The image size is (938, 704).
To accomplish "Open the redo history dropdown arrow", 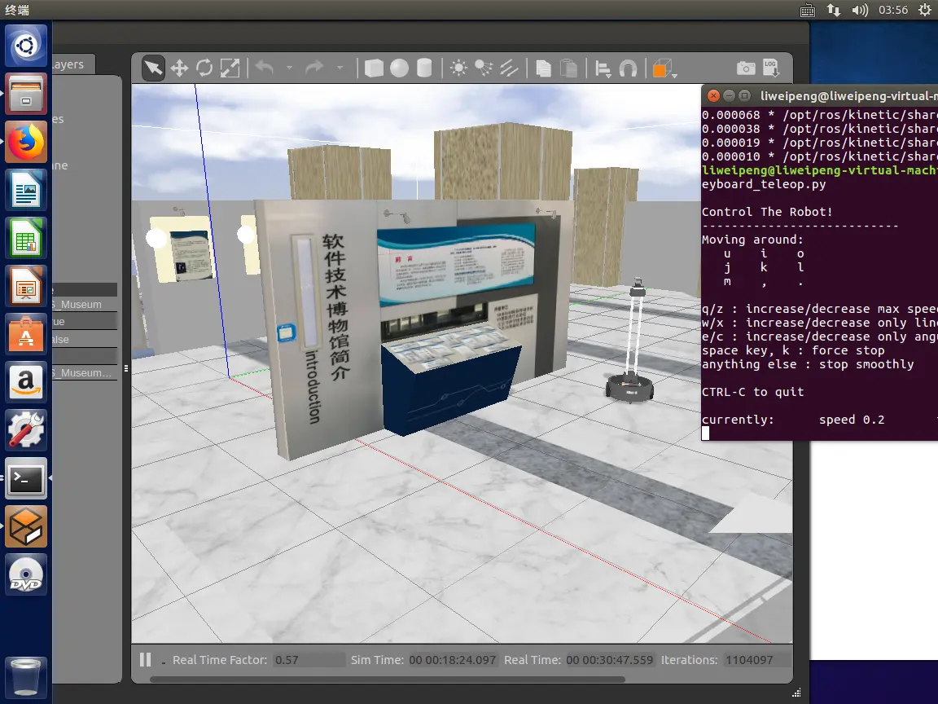I will (340, 68).
